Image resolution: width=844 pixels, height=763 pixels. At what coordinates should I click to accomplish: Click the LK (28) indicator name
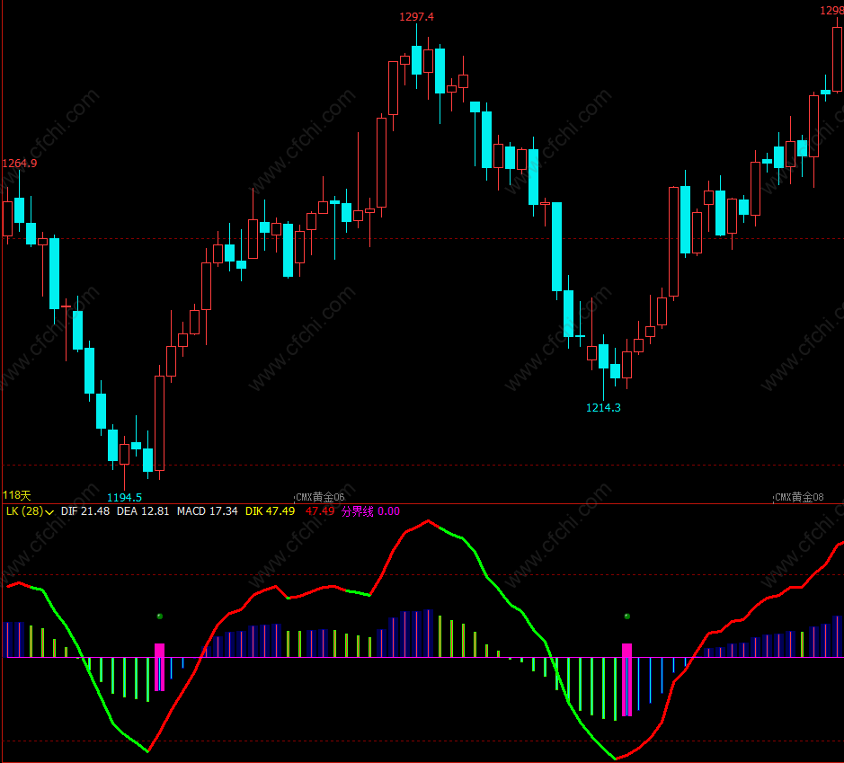(24, 511)
